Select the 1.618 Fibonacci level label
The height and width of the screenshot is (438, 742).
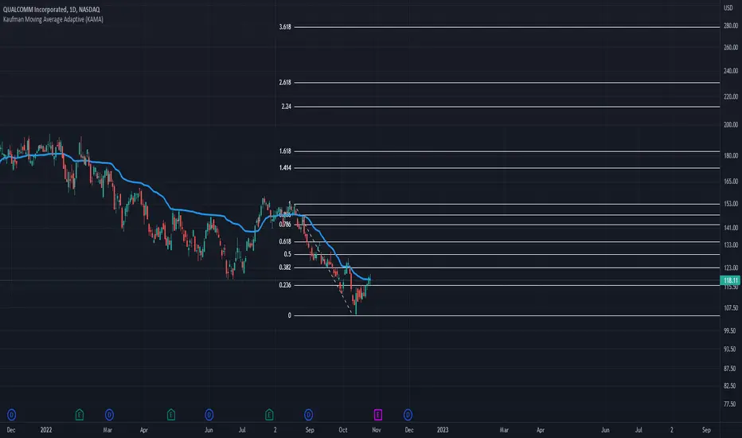pos(285,151)
